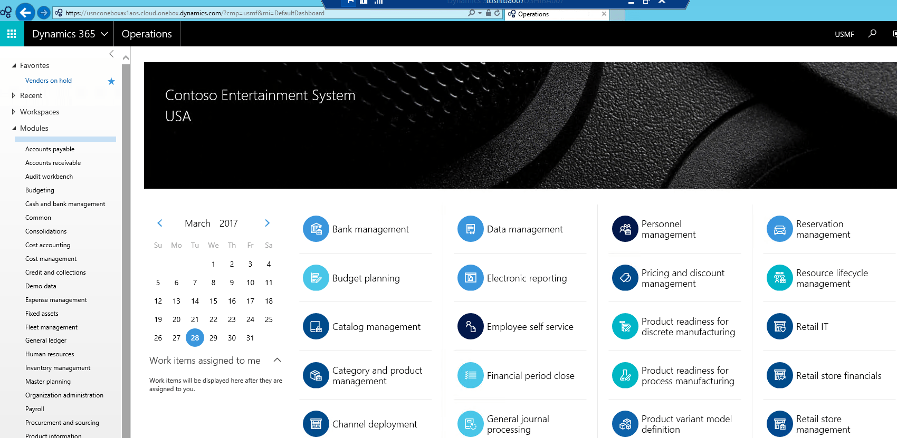
Task: Open the Dynamics 365 dropdown
Action: tap(70, 34)
